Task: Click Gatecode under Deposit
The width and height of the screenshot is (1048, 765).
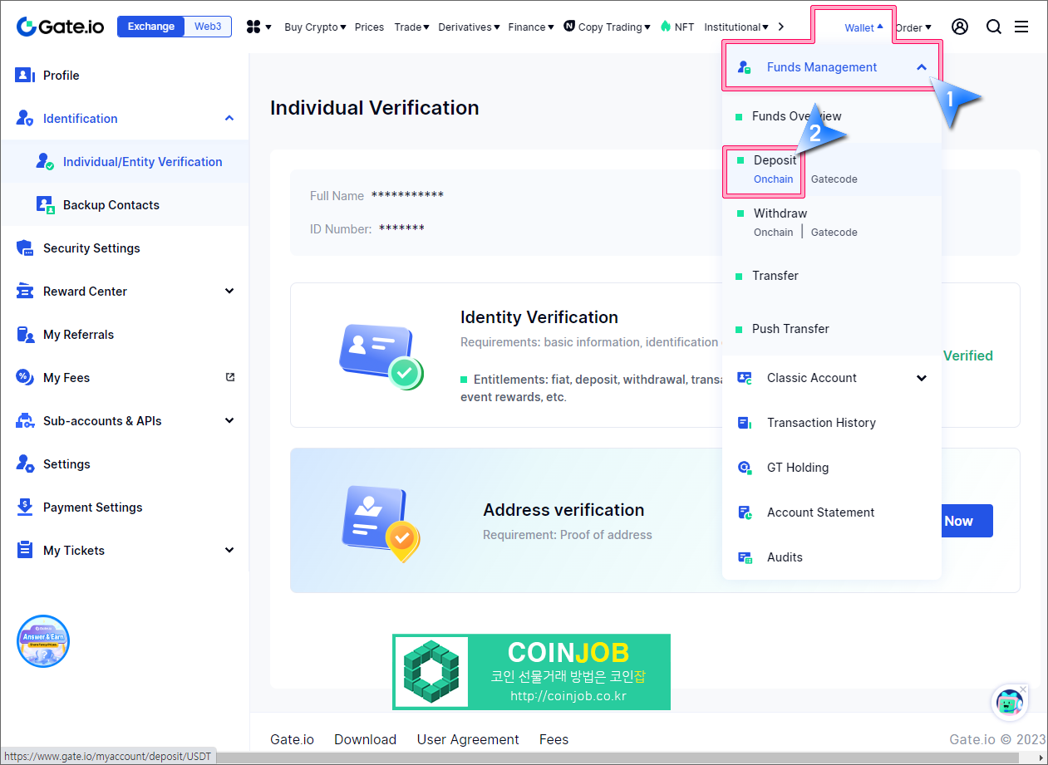Action: 834,179
